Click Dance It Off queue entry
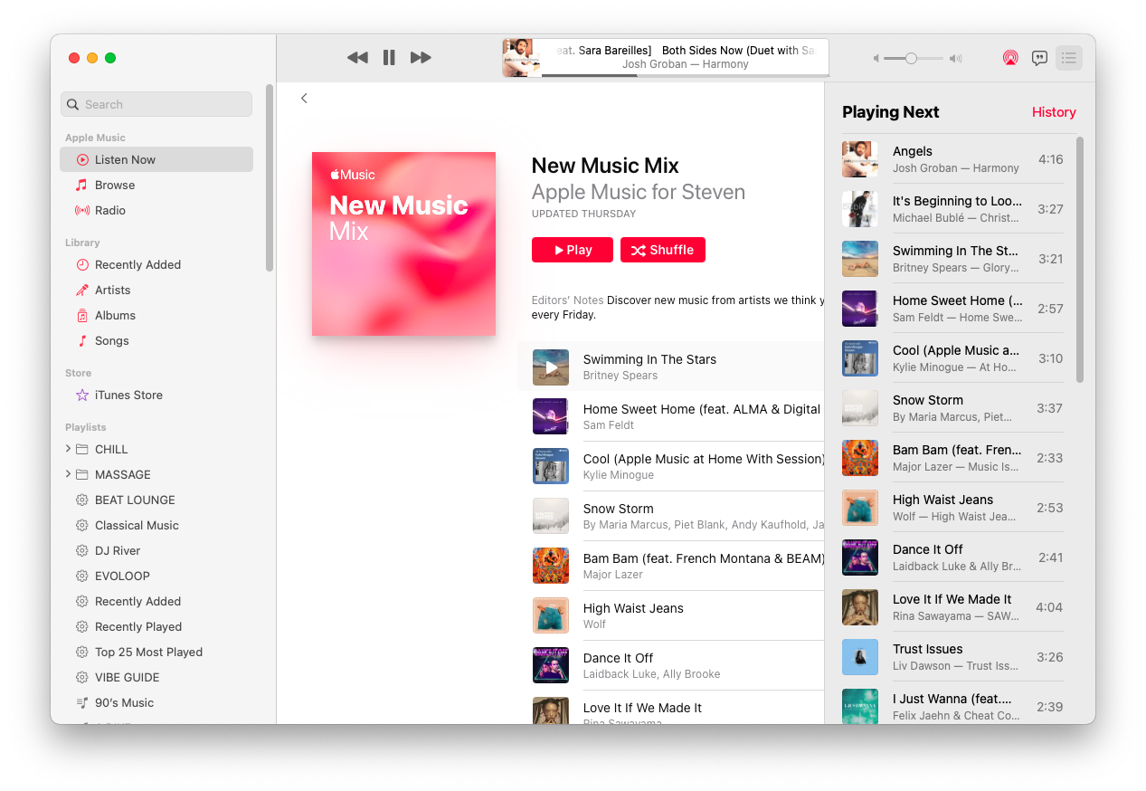 [x=952, y=557]
